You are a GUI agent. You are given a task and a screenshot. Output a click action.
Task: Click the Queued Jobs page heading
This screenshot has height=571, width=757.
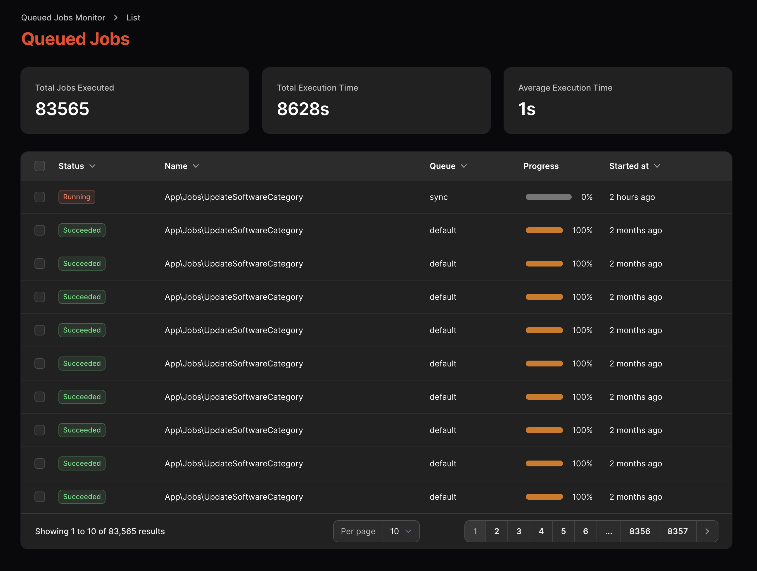pyautogui.click(x=76, y=39)
